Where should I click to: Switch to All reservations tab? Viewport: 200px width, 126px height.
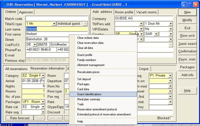[16, 69]
